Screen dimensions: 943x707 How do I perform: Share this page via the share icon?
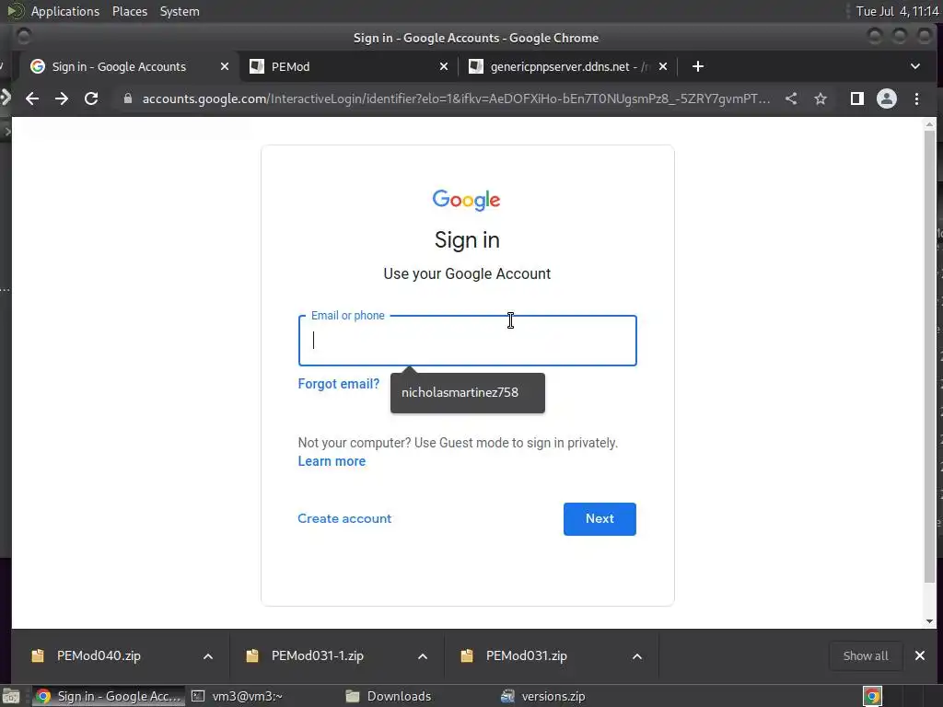pyautogui.click(x=791, y=99)
